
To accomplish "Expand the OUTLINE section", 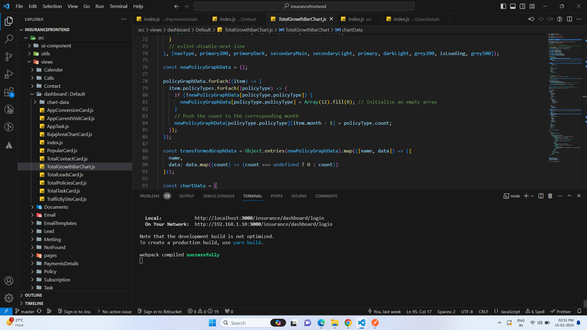I will click(33, 295).
